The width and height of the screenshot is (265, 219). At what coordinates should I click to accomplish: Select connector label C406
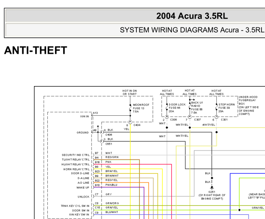click(x=109, y=135)
